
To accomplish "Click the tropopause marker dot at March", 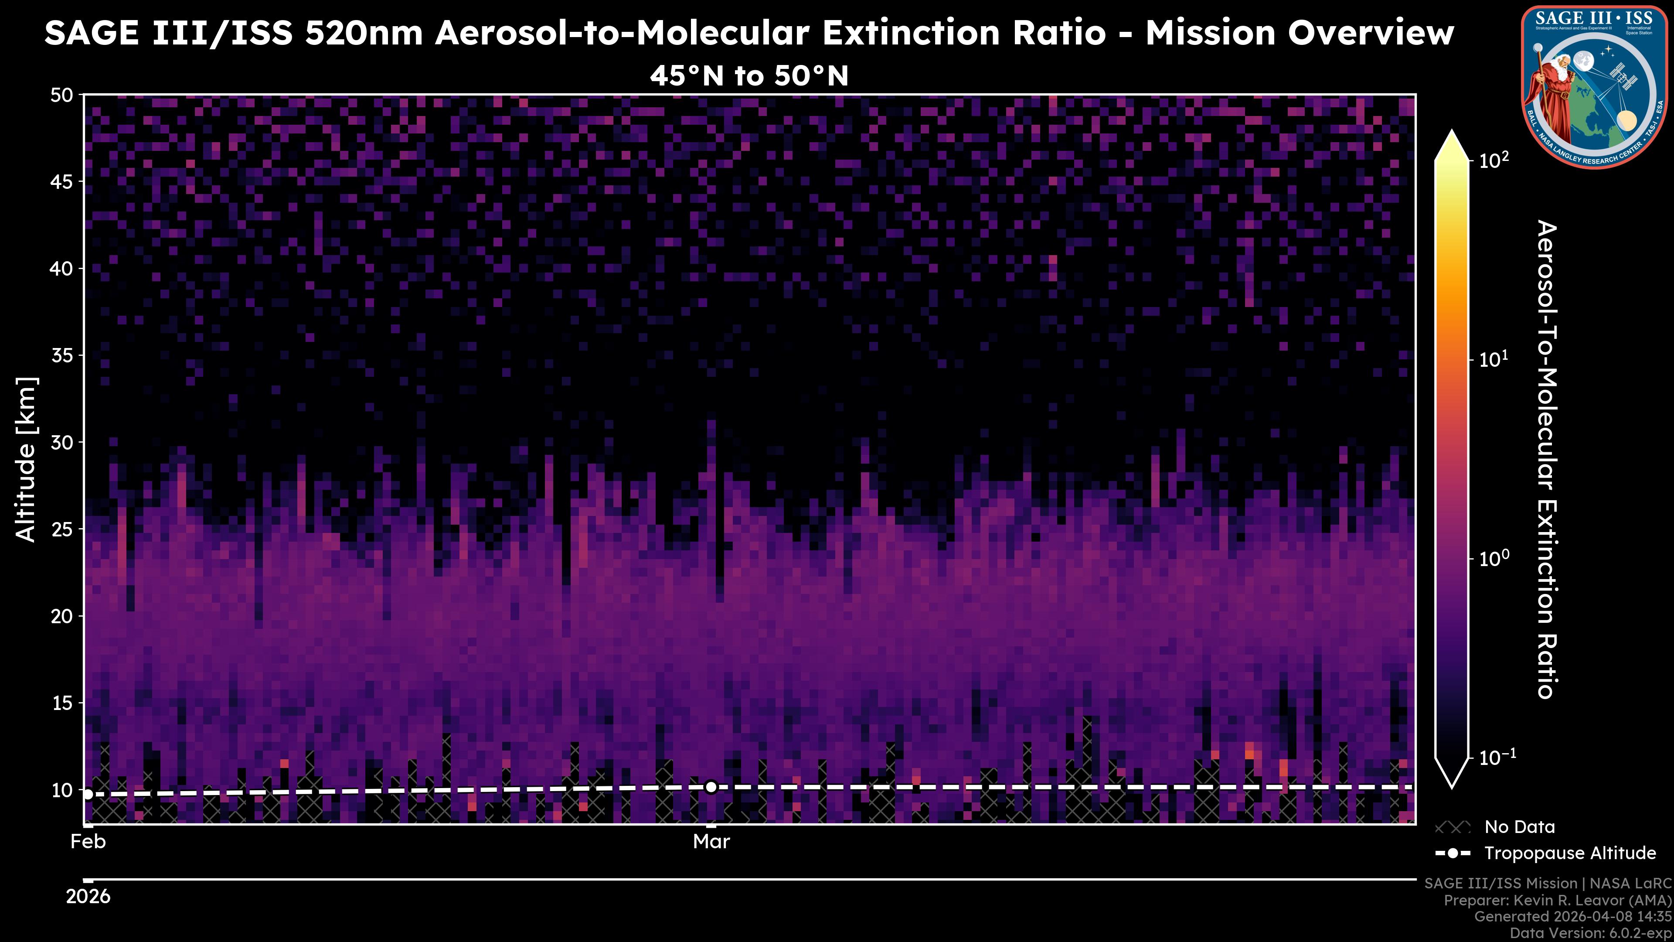I will point(711,787).
